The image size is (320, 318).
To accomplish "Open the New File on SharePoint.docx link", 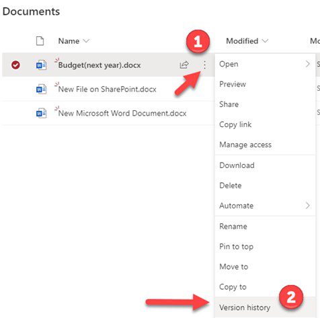I will 107,89.
